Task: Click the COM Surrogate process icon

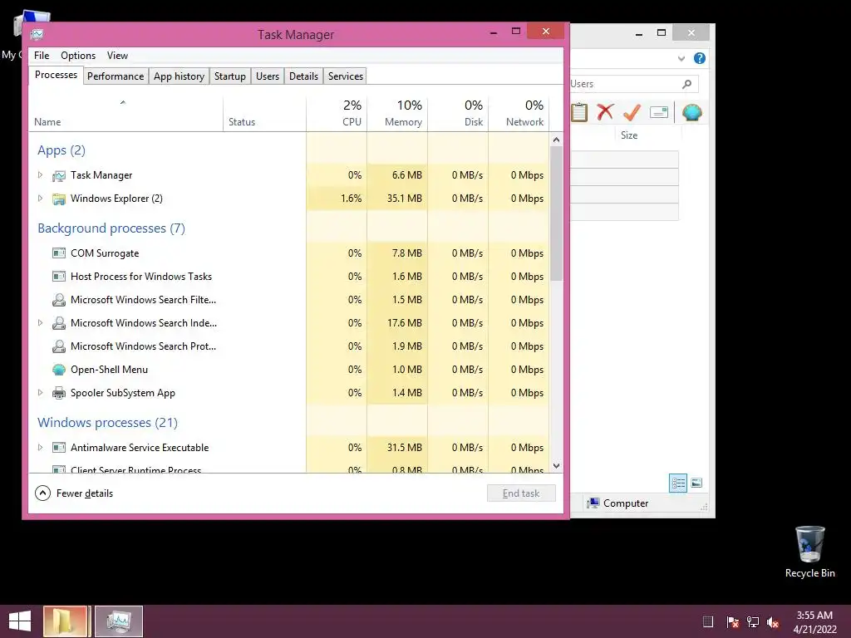Action: (59, 253)
